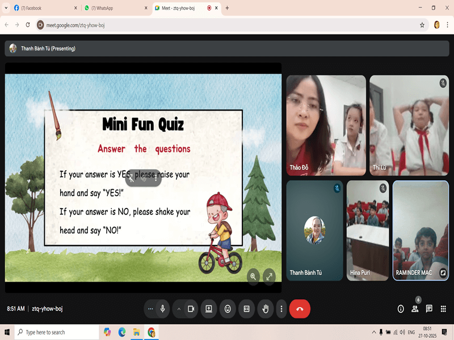This screenshot has width=454, height=340.
Task: Select the RAMINDER MAC video tile
Action: coord(421,230)
